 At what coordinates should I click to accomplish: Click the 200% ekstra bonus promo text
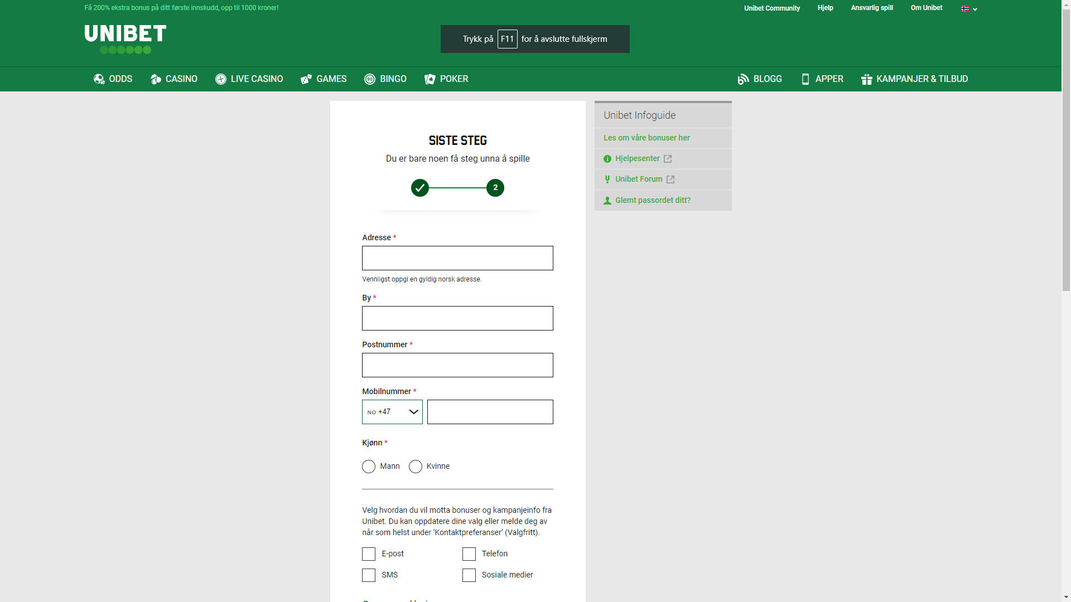(x=181, y=8)
